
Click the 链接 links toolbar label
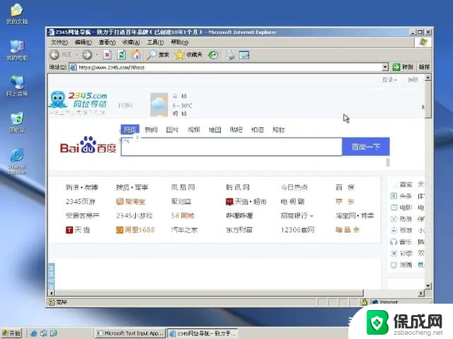(424, 67)
